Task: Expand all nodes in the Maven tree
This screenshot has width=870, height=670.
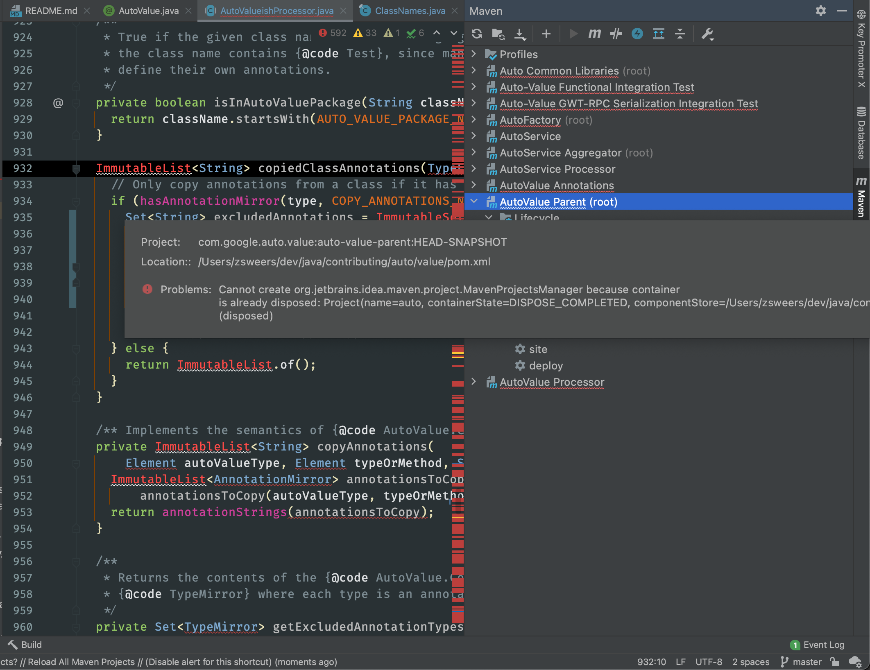Action: click(658, 34)
